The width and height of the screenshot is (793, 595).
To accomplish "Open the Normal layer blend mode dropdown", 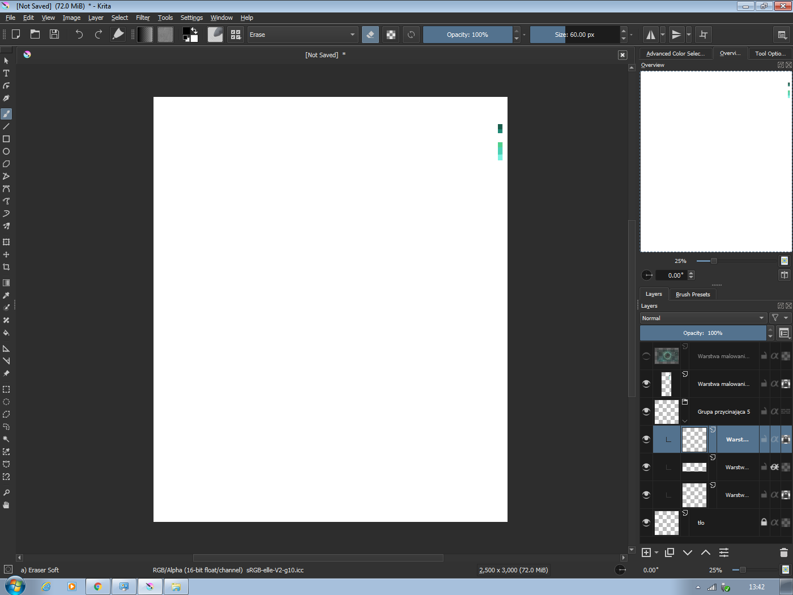I will pos(703,318).
